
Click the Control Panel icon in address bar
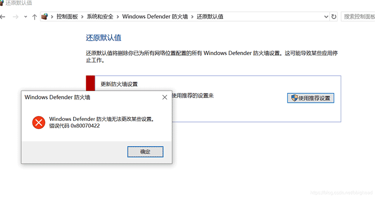pyautogui.click(x=45, y=16)
